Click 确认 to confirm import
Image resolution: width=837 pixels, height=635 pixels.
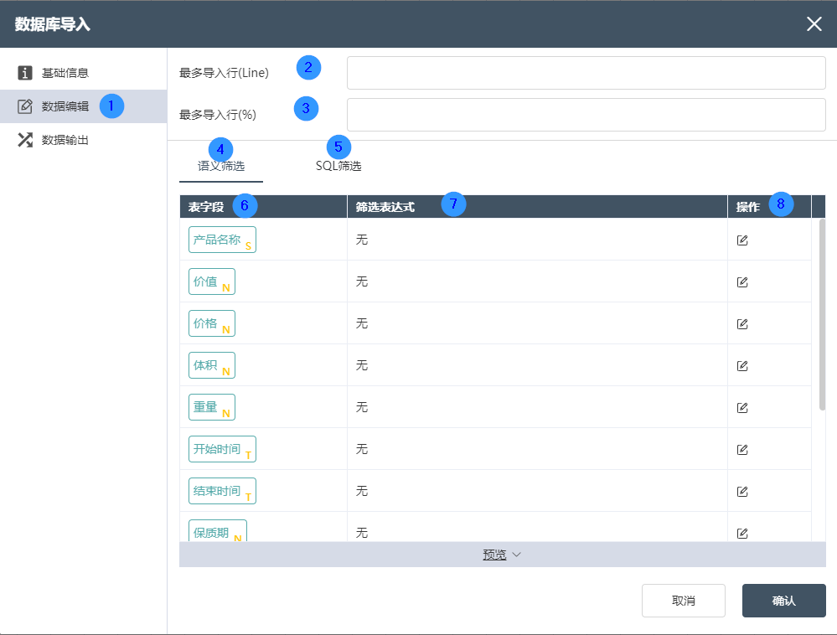click(x=783, y=601)
